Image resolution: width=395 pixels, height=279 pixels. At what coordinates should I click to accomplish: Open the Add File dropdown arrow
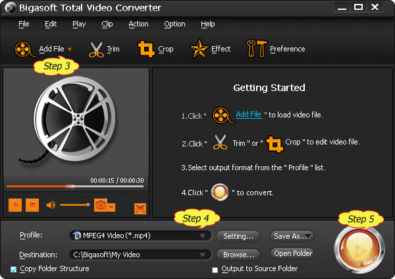pyautogui.click(x=70, y=49)
